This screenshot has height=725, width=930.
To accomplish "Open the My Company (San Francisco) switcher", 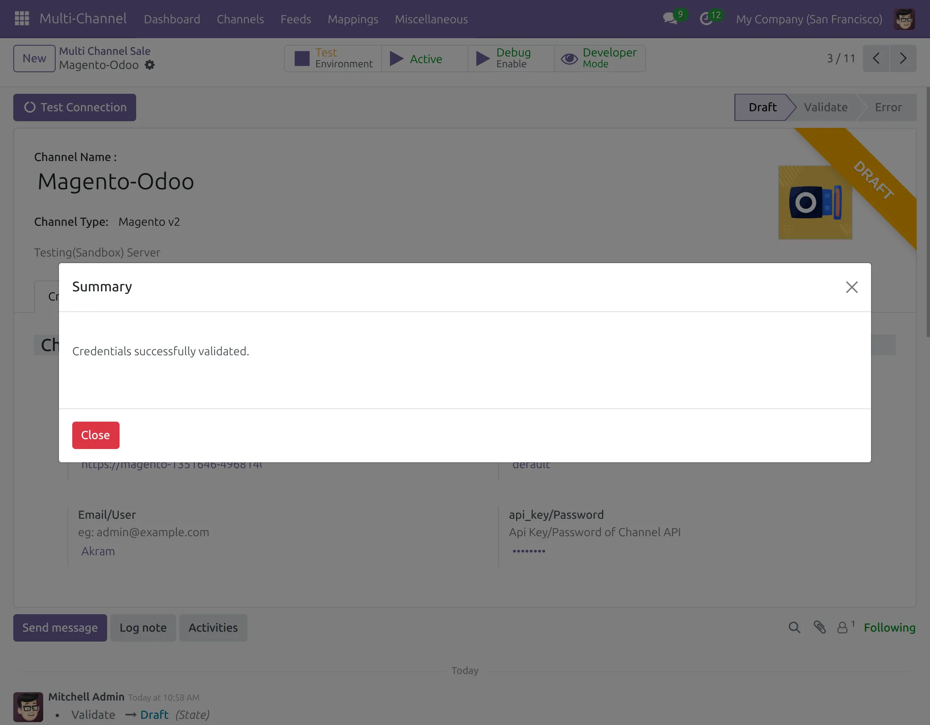I will 809,19.
